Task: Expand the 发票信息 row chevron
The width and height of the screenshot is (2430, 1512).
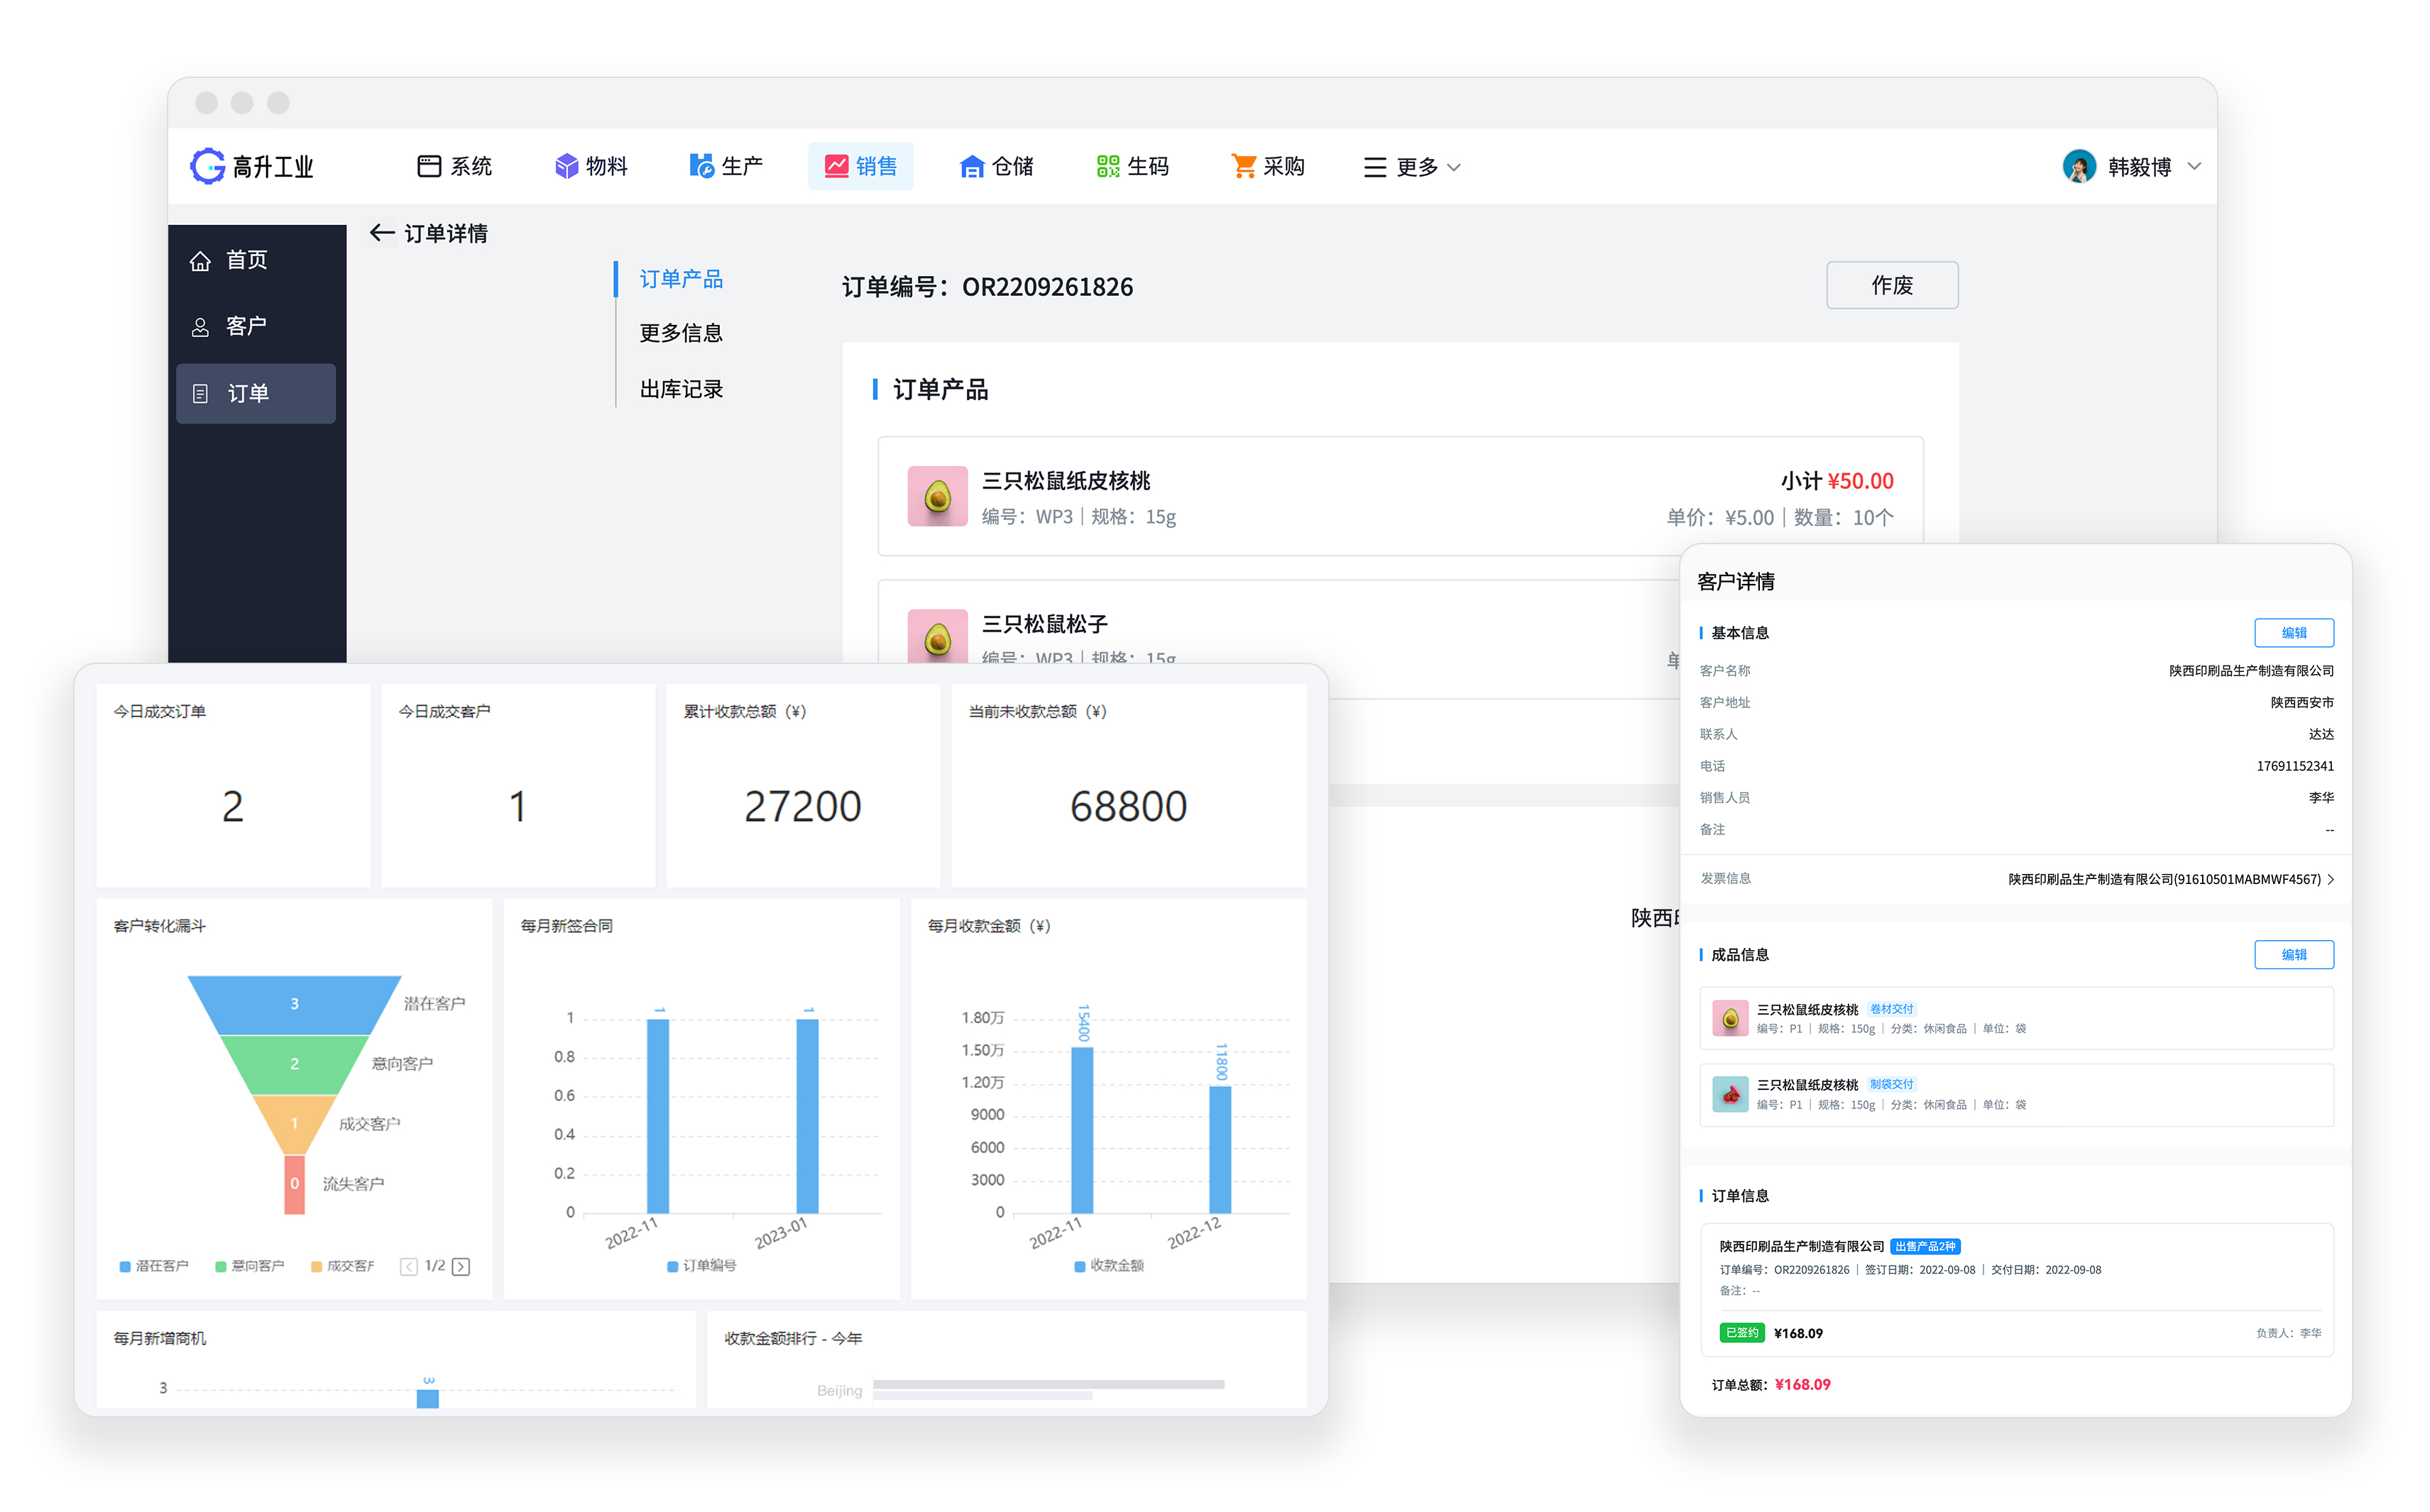Action: (2330, 879)
